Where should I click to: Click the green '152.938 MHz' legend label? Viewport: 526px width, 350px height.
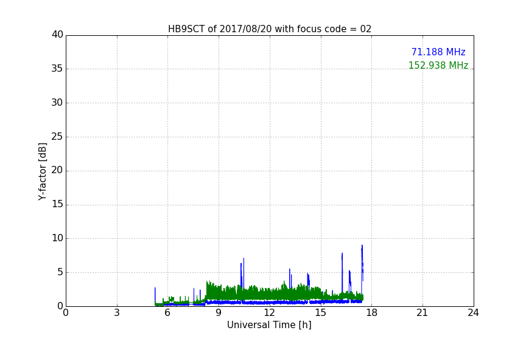(x=438, y=65)
